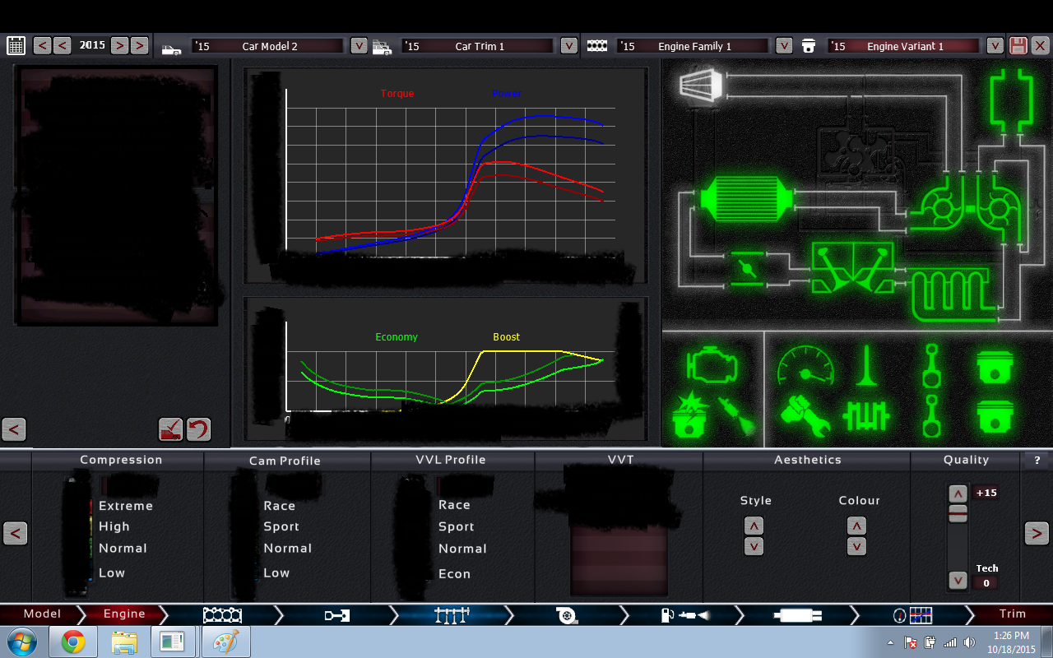The image size is (1053, 658).
Task: Click the air filter intake icon
Action: [x=702, y=84]
